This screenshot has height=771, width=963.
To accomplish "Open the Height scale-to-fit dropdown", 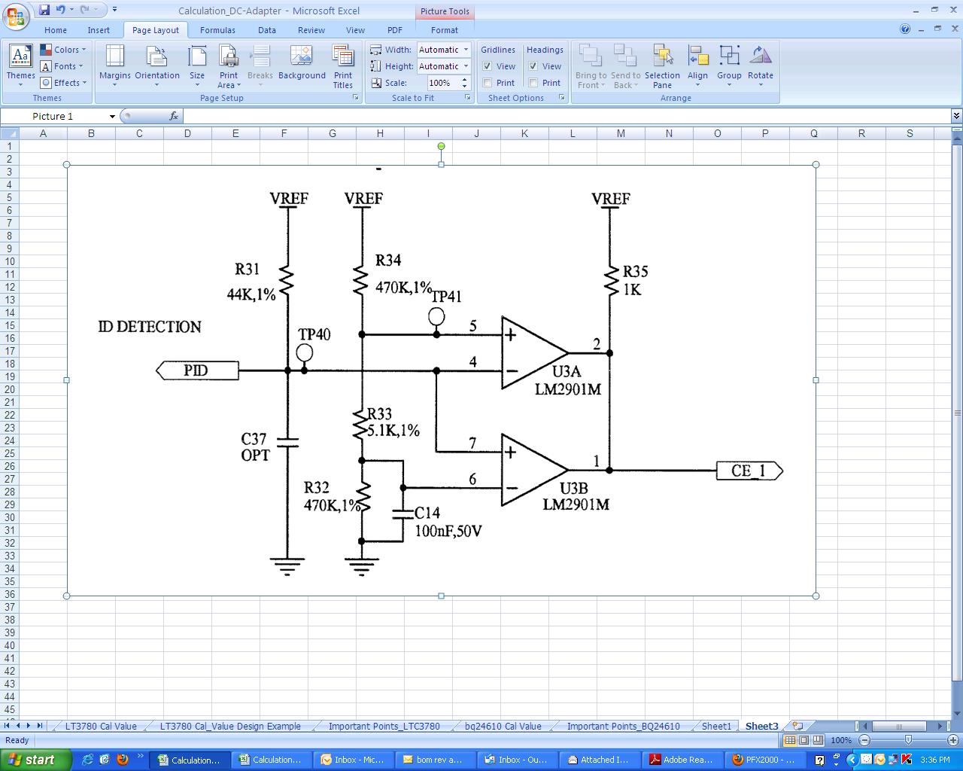I will tap(466, 66).
